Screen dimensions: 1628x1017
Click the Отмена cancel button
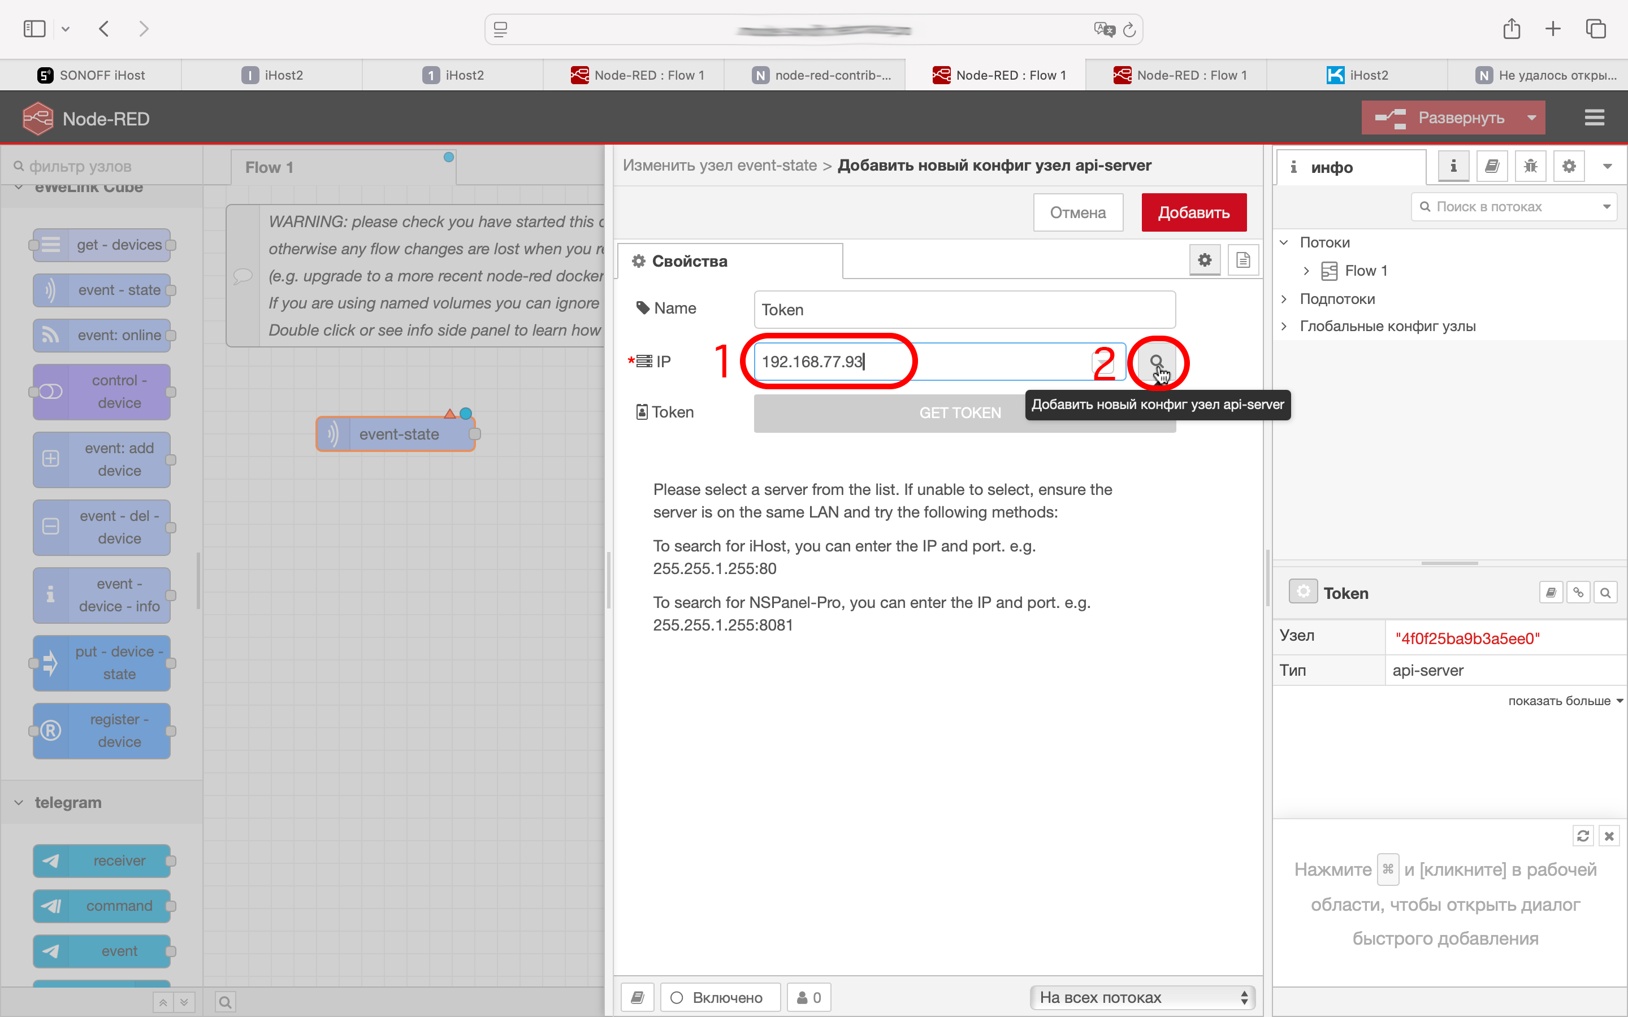pyautogui.click(x=1078, y=212)
